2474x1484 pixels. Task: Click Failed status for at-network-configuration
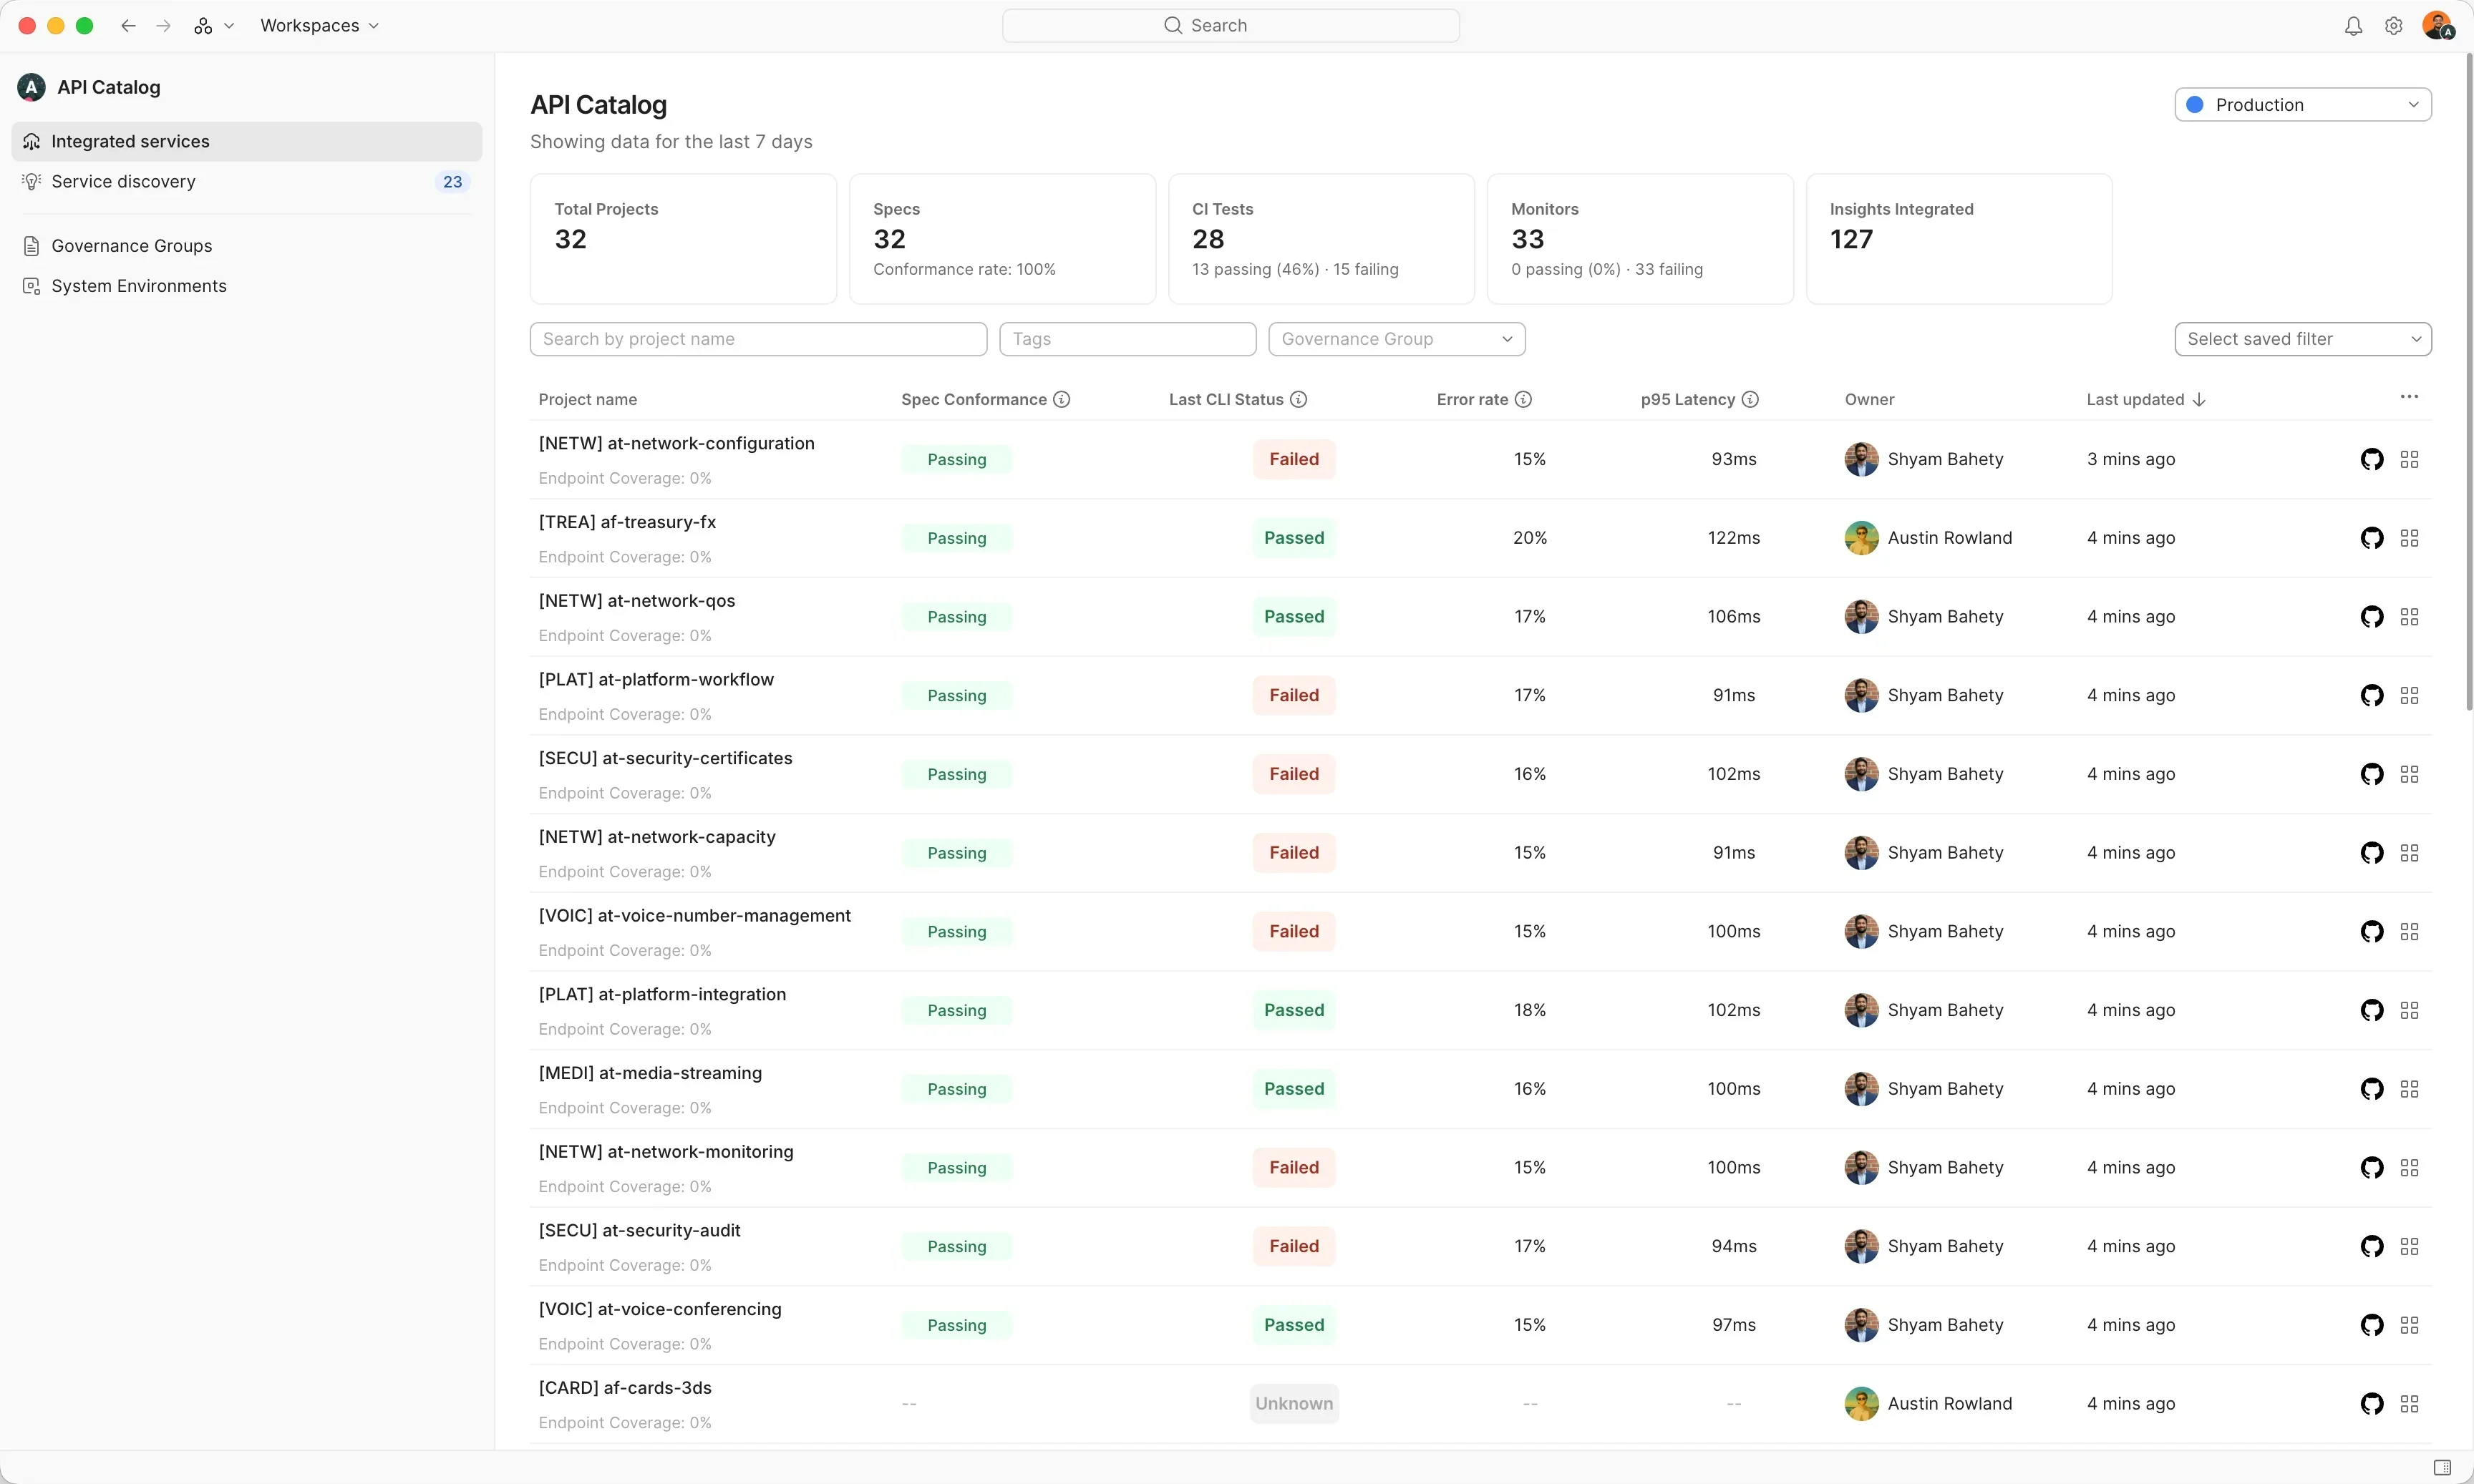pyautogui.click(x=1294, y=459)
